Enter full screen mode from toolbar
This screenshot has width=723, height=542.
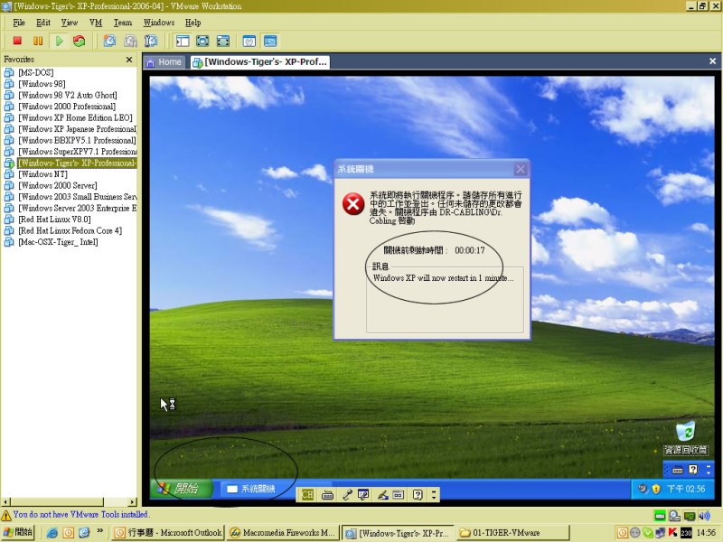tap(222, 41)
